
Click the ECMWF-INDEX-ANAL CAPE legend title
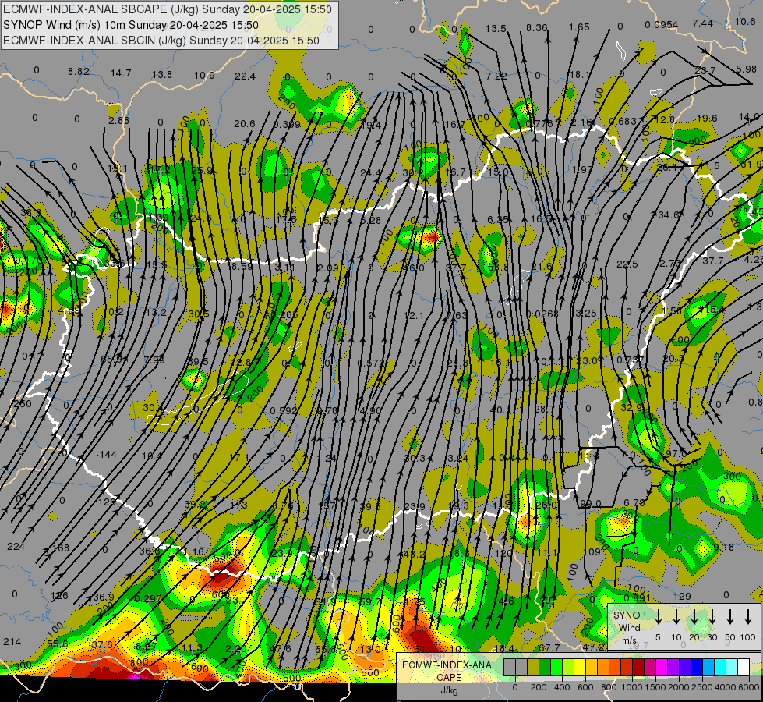tap(449, 671)
